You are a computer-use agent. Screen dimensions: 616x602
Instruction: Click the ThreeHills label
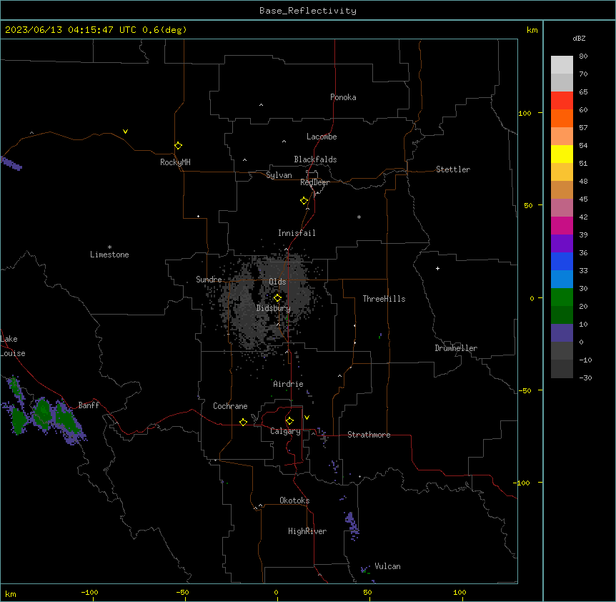[x=384, y=299]
